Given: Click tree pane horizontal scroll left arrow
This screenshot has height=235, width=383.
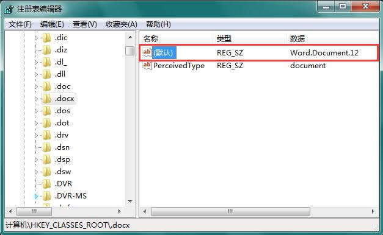Looking at the screenshot, I should (x=10, y=211).
